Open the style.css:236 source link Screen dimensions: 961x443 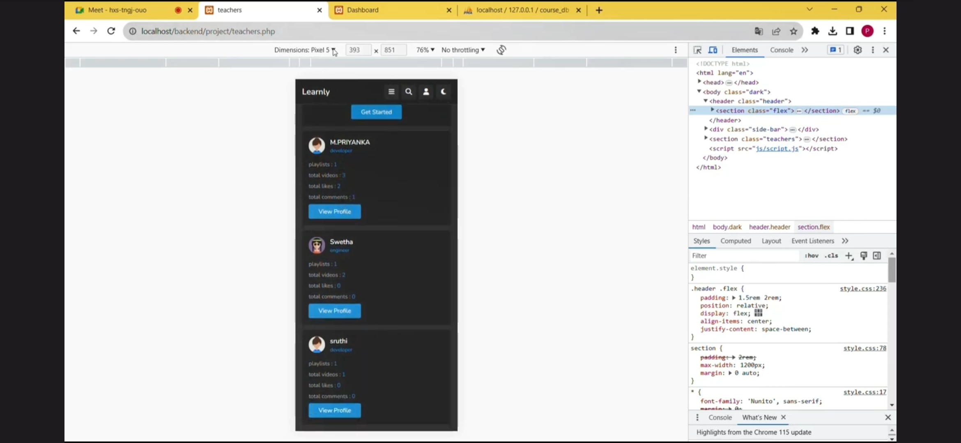pos(863,289)
